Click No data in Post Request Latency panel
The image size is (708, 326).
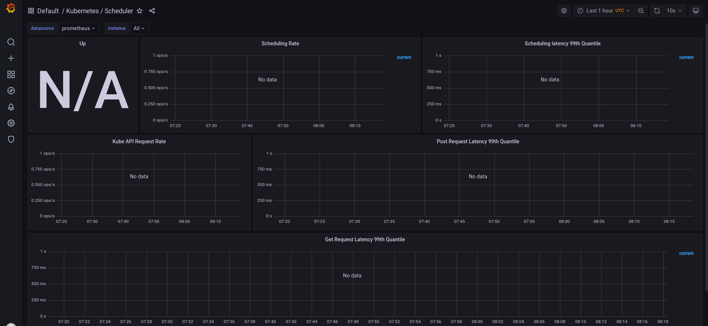(x=478, y=176)
